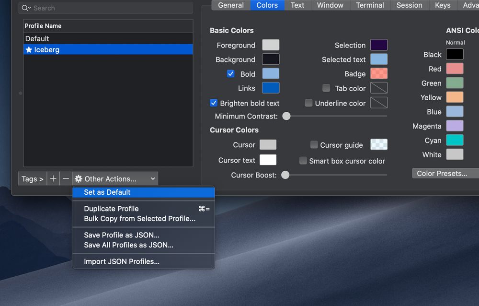The height and width of the screenshot is (306, 479).
Task: Enable Smart box cursor color checkbox
Action: point(303,161)
